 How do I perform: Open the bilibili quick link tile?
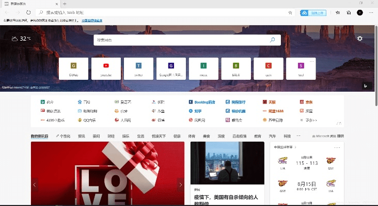tap(236, 68)
